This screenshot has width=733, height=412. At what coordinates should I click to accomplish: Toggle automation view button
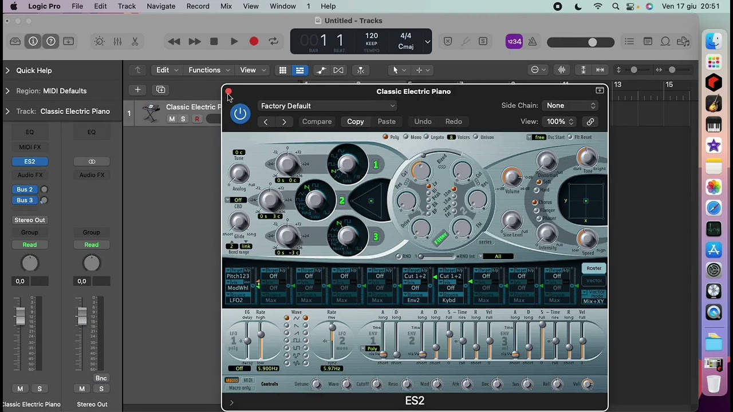[x=321, y=70]
